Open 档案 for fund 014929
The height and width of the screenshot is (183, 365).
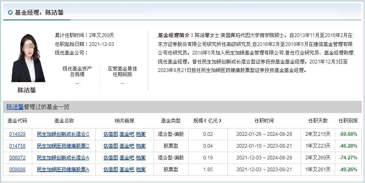(141, 134)
